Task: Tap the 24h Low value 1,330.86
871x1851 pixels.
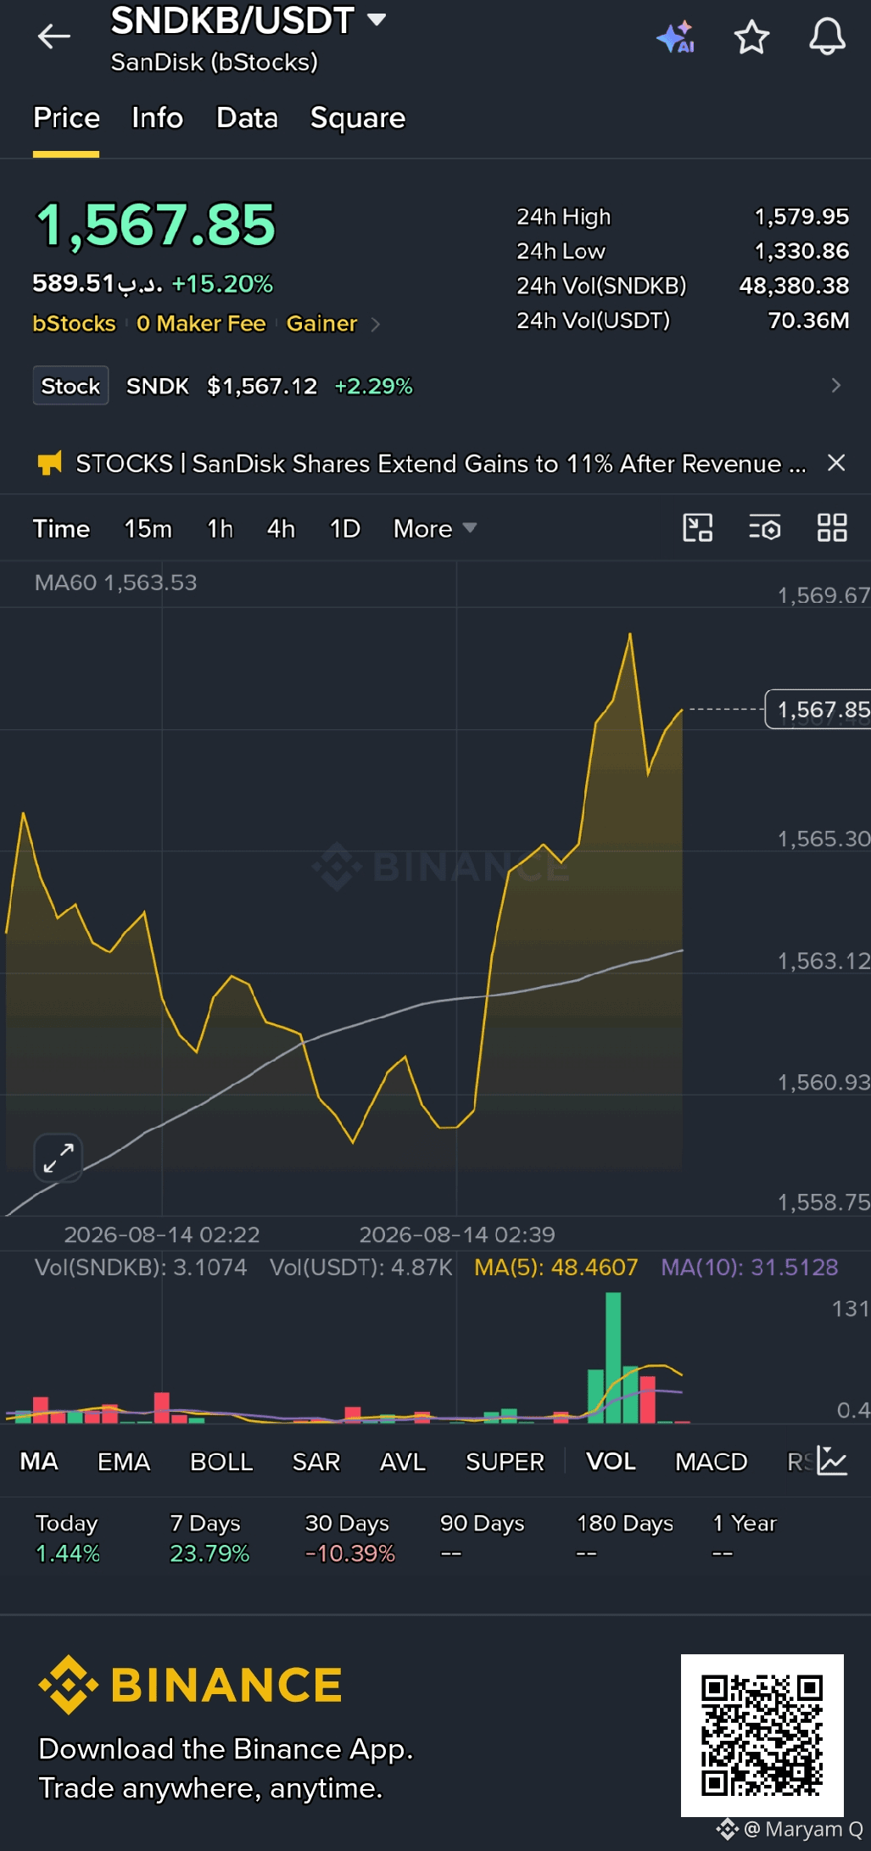Action: point(801,251)
